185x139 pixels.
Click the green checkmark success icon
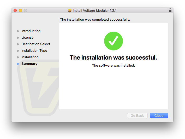[114, 41]
